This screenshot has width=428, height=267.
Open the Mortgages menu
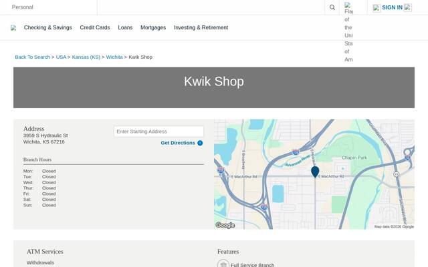[153, 27]
